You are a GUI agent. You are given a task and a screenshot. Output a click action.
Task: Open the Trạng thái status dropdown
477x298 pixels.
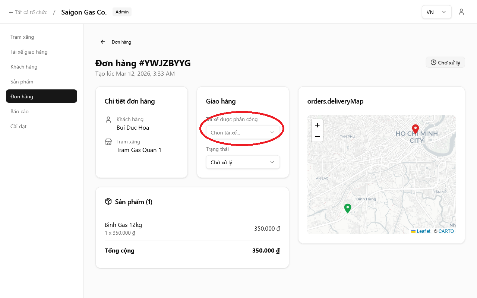coord(243,162)
